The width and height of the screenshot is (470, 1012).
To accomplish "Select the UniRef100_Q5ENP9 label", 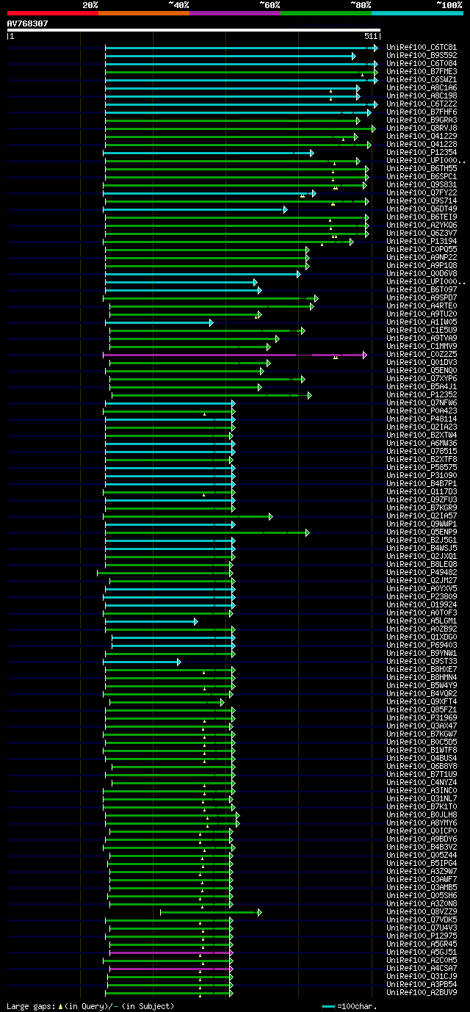I will point(422,532).
